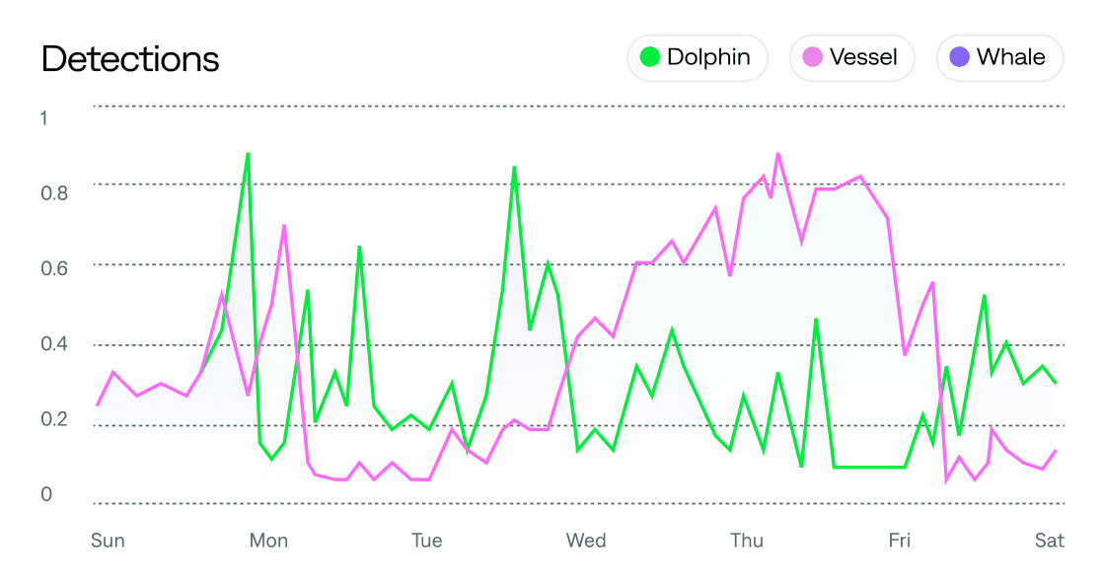Click the last green Dolphin peak on right
The height and width of the screenshot is (585, 1105).
(984, 295)
